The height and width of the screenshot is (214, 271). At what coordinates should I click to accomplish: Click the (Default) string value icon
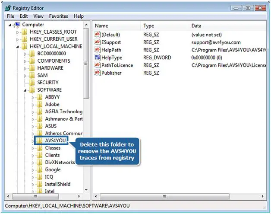pyautogui.click(x=97, y=34)
